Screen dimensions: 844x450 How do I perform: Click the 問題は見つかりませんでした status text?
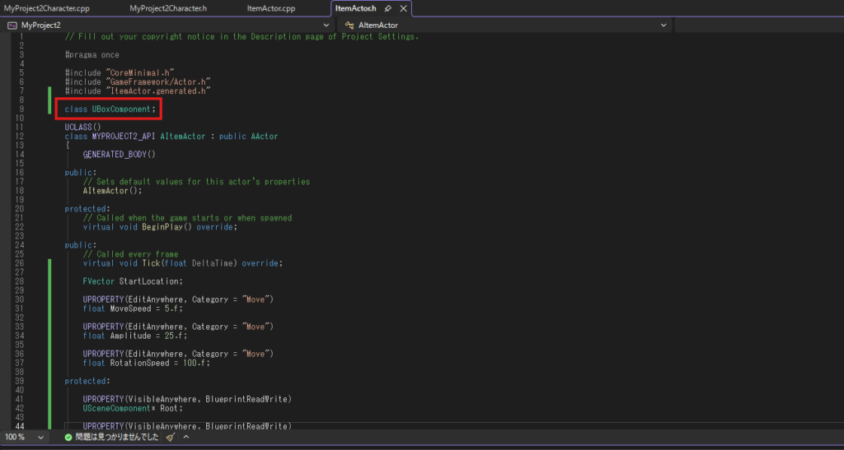[117, 438]
